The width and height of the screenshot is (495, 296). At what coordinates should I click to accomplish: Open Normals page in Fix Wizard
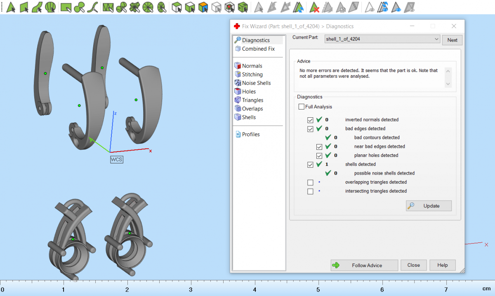pyautogui.click(x=252, y=66)
